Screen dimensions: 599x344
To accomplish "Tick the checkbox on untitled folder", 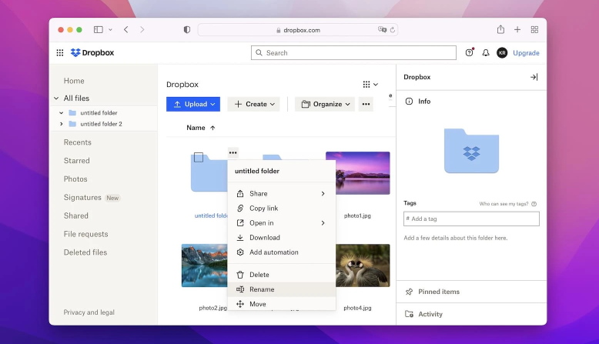I will pyautogui.click(x=199, y=157).
